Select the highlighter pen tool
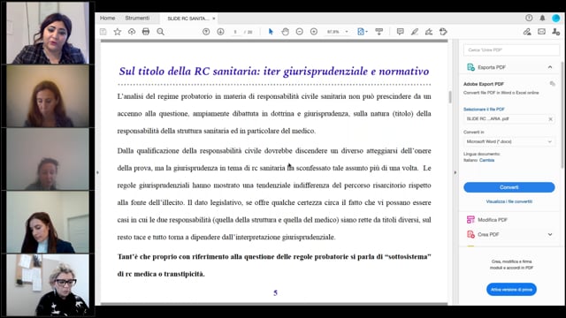The width and height of the screenshot is (566, 318). pos(415,32)
